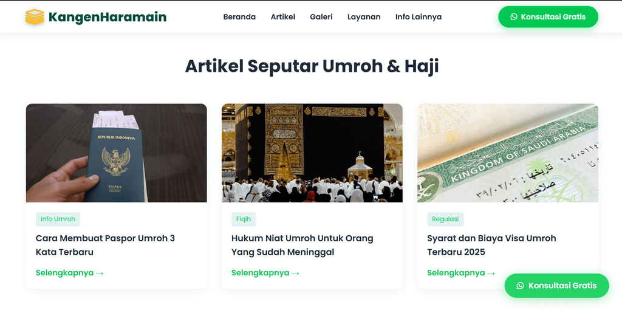Open the Saudi Arabia visa thumbnail
Viewport: 622px width, 310px height.
point(508,153)
